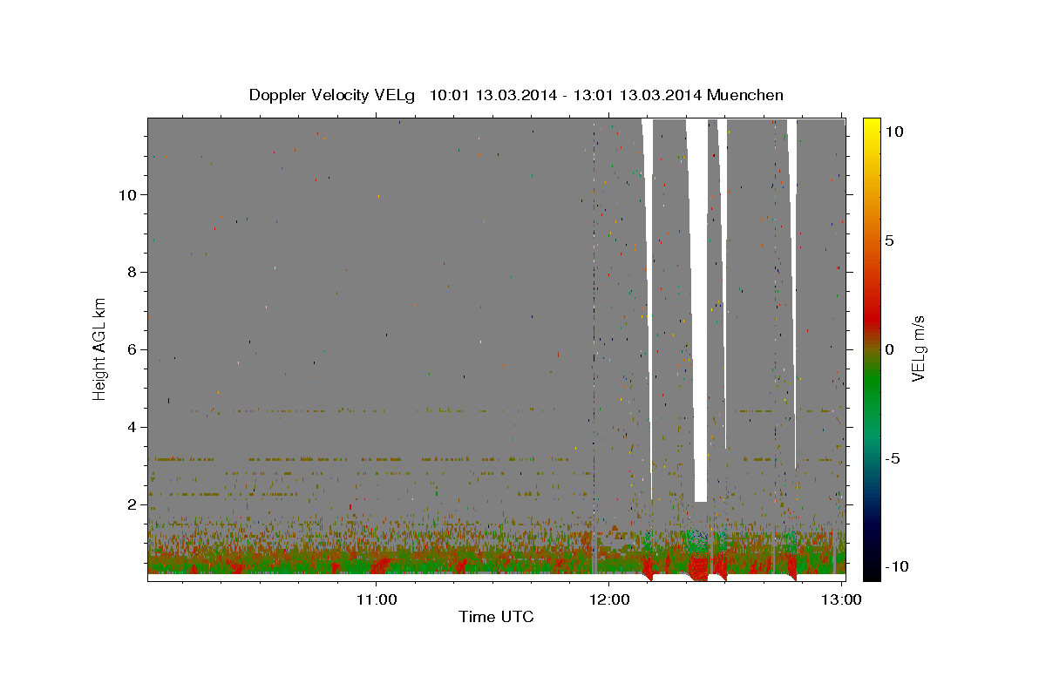Click the 11:00 time tick label
The width and height of the screenshot is (1046, 697).
(x=377, y=599)
